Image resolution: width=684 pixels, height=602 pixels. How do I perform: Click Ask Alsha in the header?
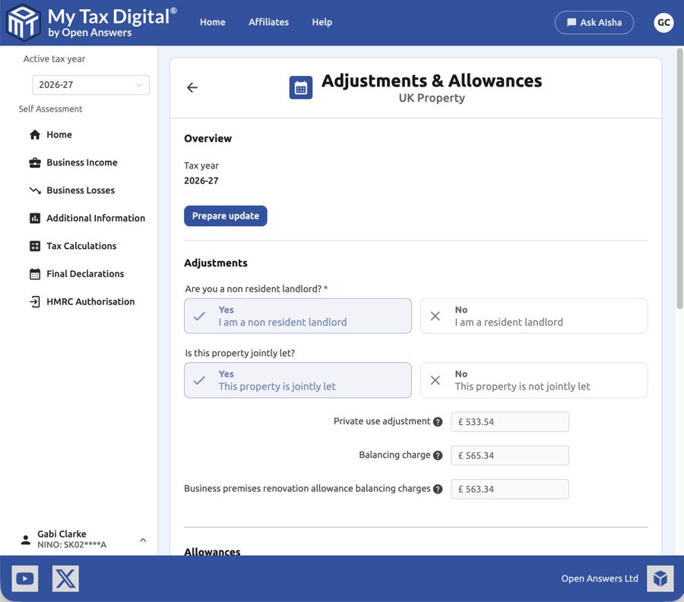[x=594, y=22]
